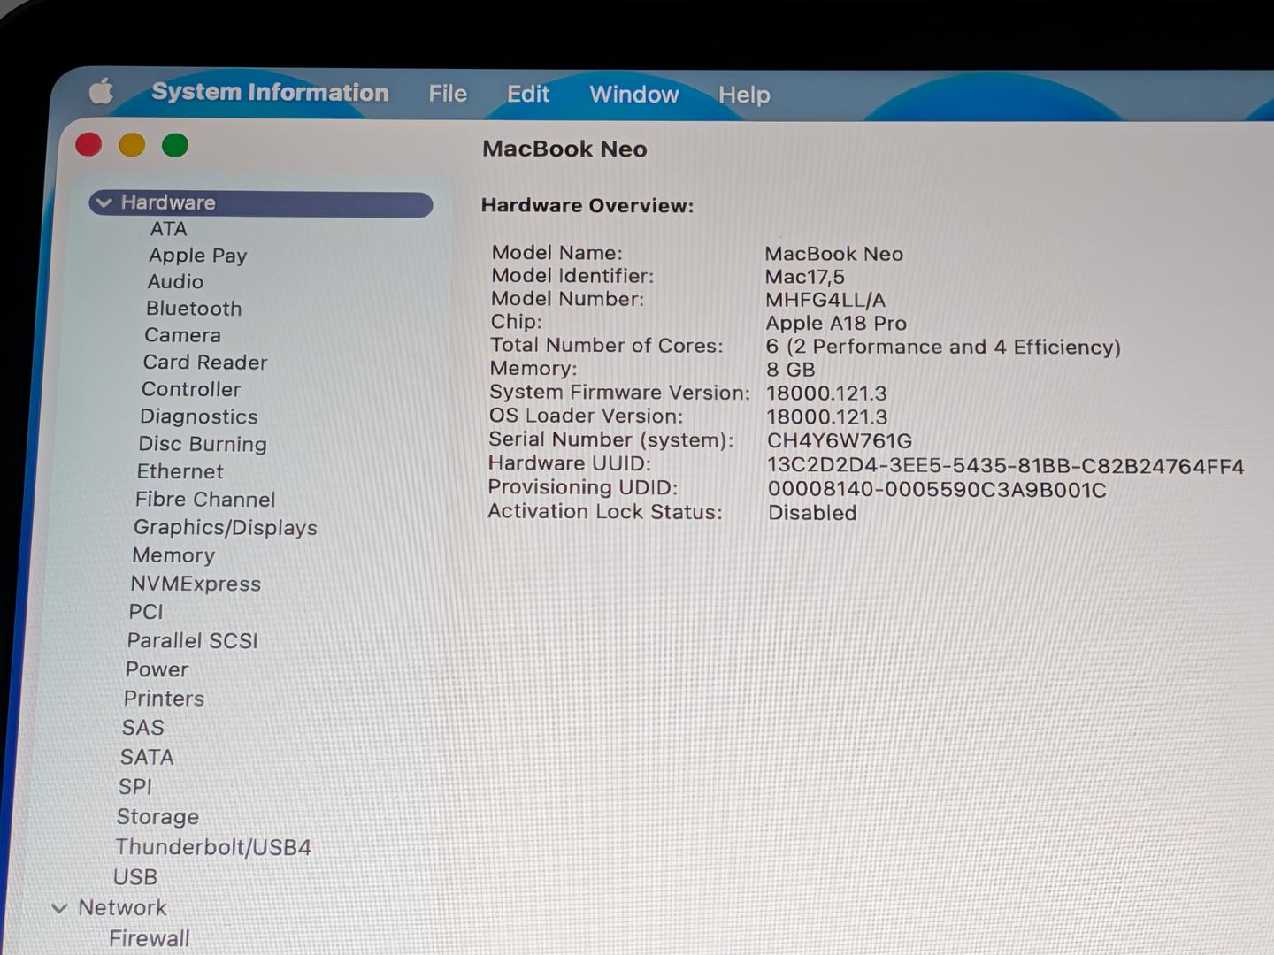The image size is (1274, 955).
Task: Select Storage in the sidebar
Action: click(x=157, y=817)
